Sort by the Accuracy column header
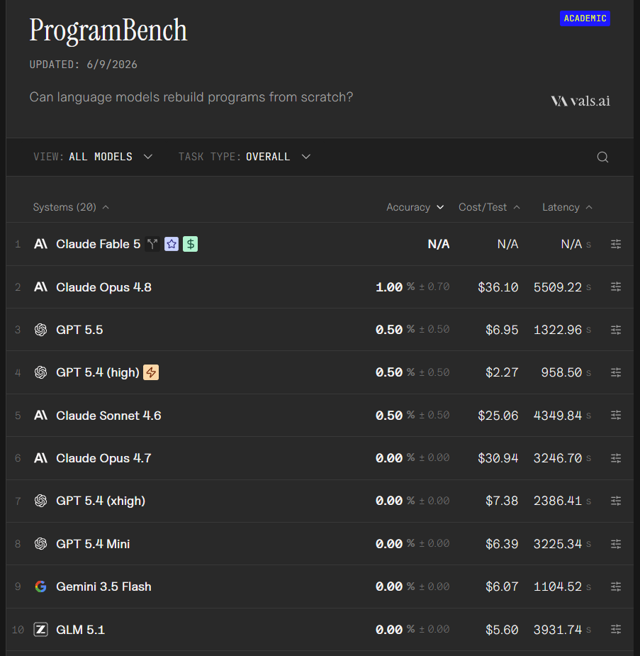The image size is (640, 656). [415, 207]
